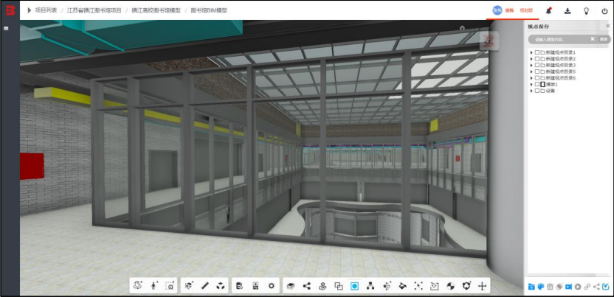Click the share icon in viewpoint panel footer
This screenshot has width=614, height=297.
click(x=596, y=287)
